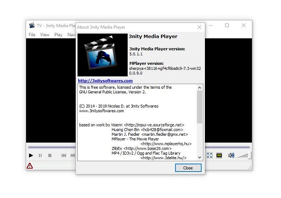Jump to the previous track
Screen dimensions: 281x198
(x=64, y=156)
